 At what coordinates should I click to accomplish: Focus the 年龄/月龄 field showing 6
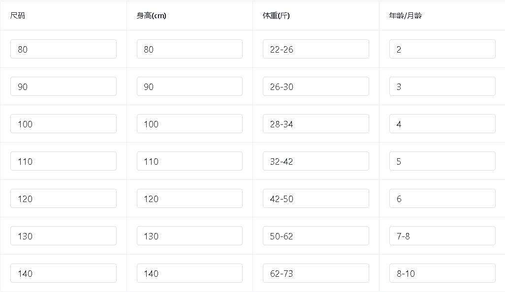coord(442,199)
